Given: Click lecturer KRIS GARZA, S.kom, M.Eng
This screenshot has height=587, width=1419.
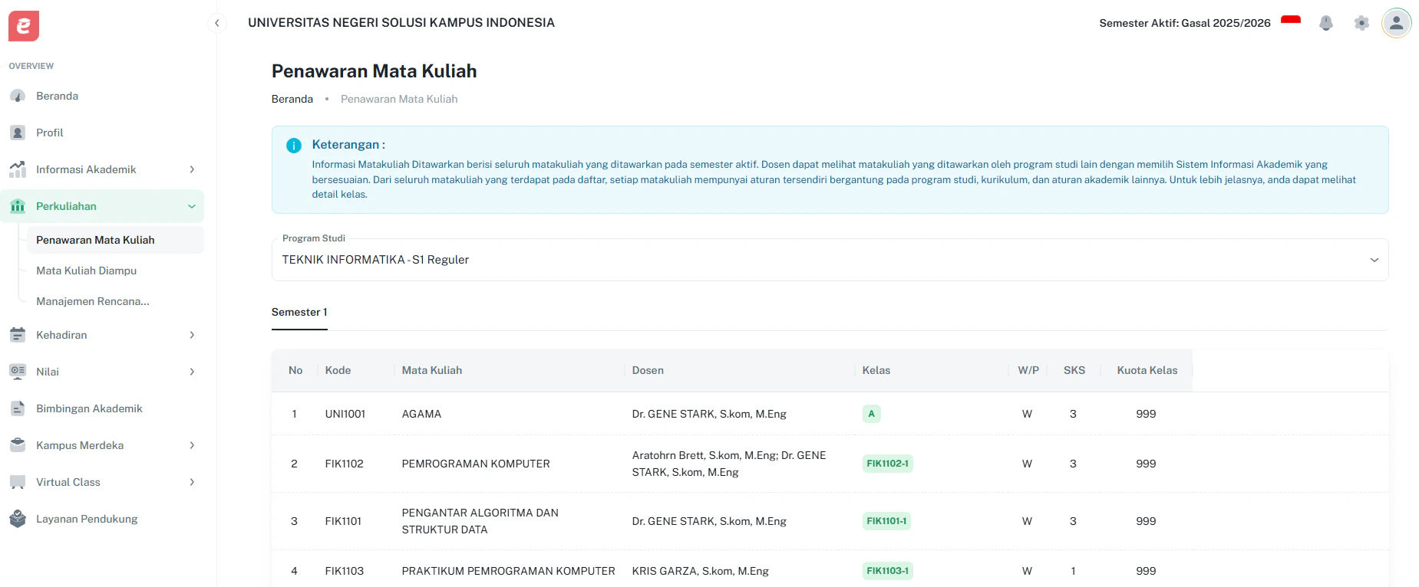Looking at the screenshot, I should 701,571.
